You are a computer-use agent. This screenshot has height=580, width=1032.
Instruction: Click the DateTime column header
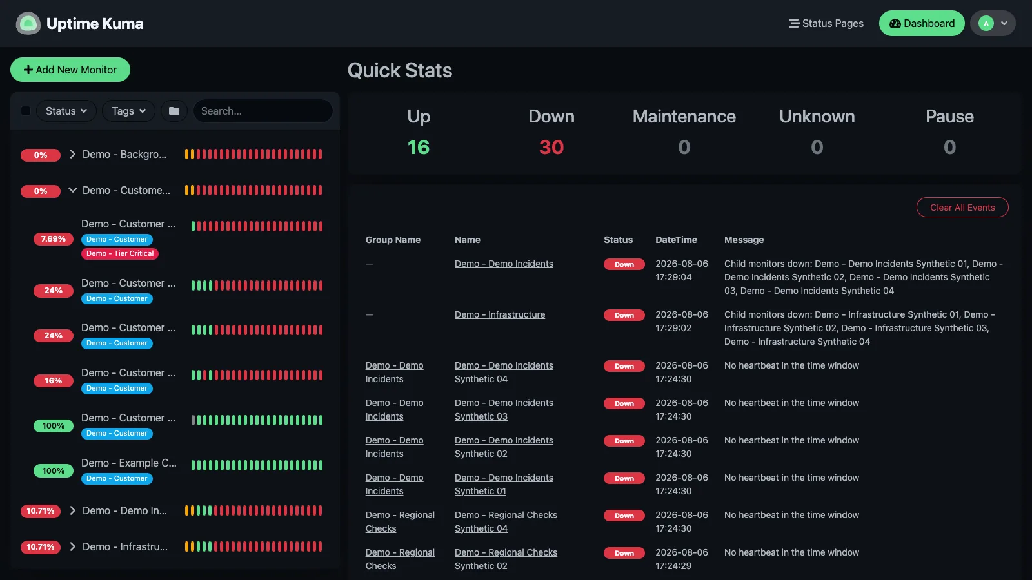(676, 240)
